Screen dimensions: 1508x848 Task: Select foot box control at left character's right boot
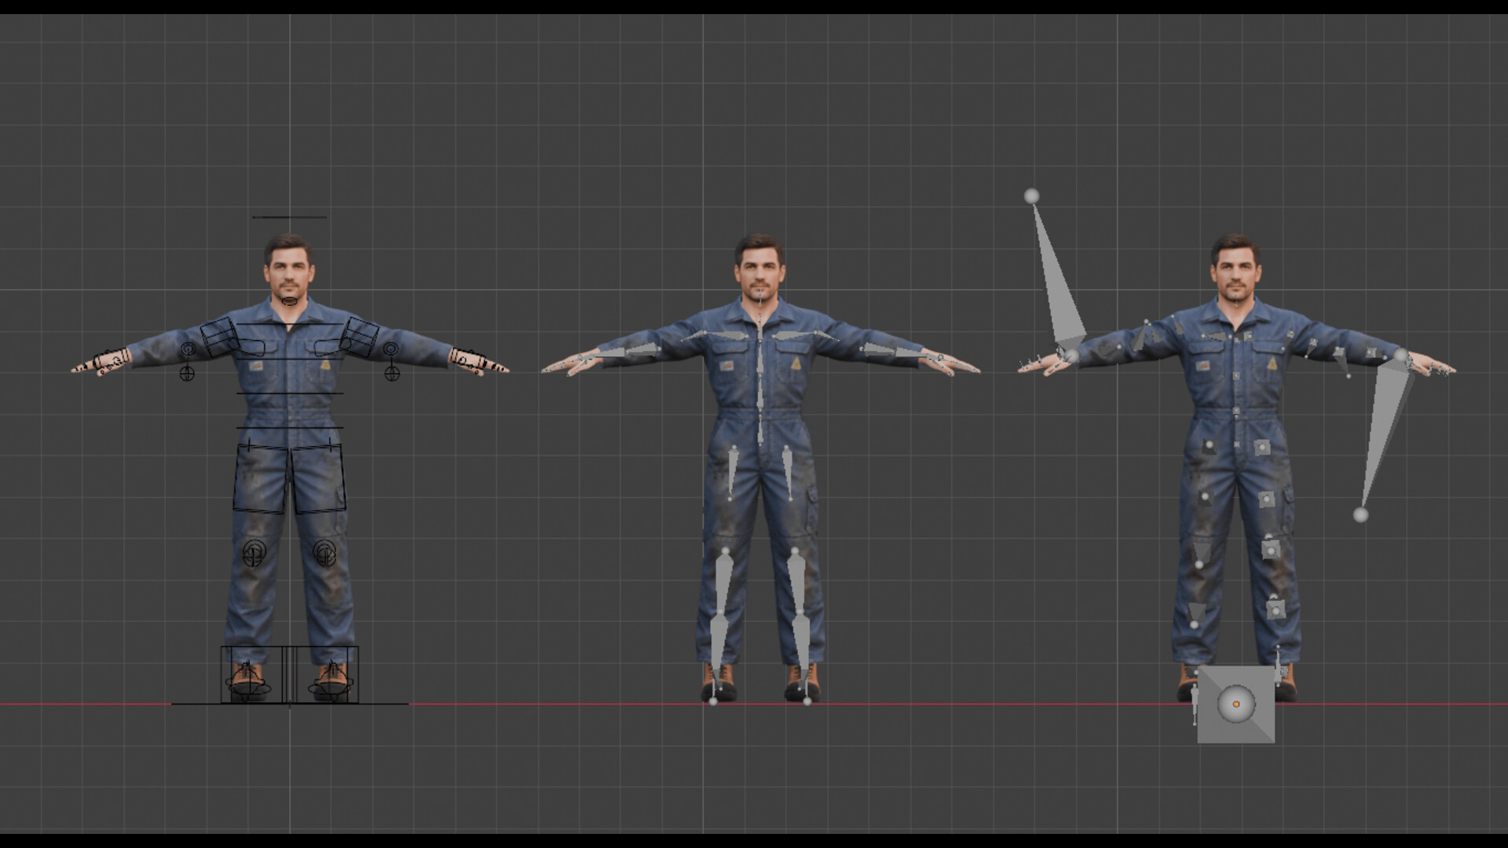328,674
